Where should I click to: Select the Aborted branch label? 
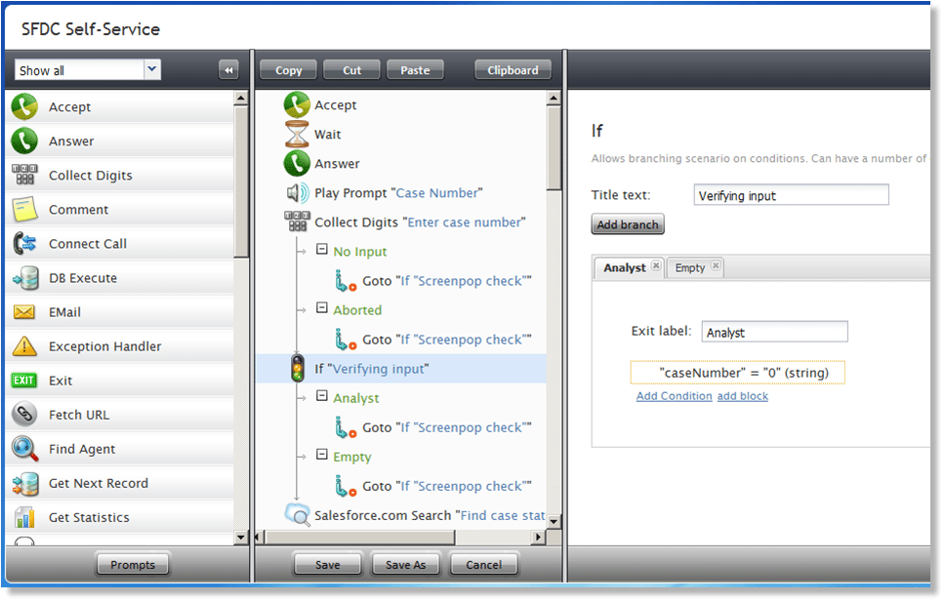pos(357,309)
